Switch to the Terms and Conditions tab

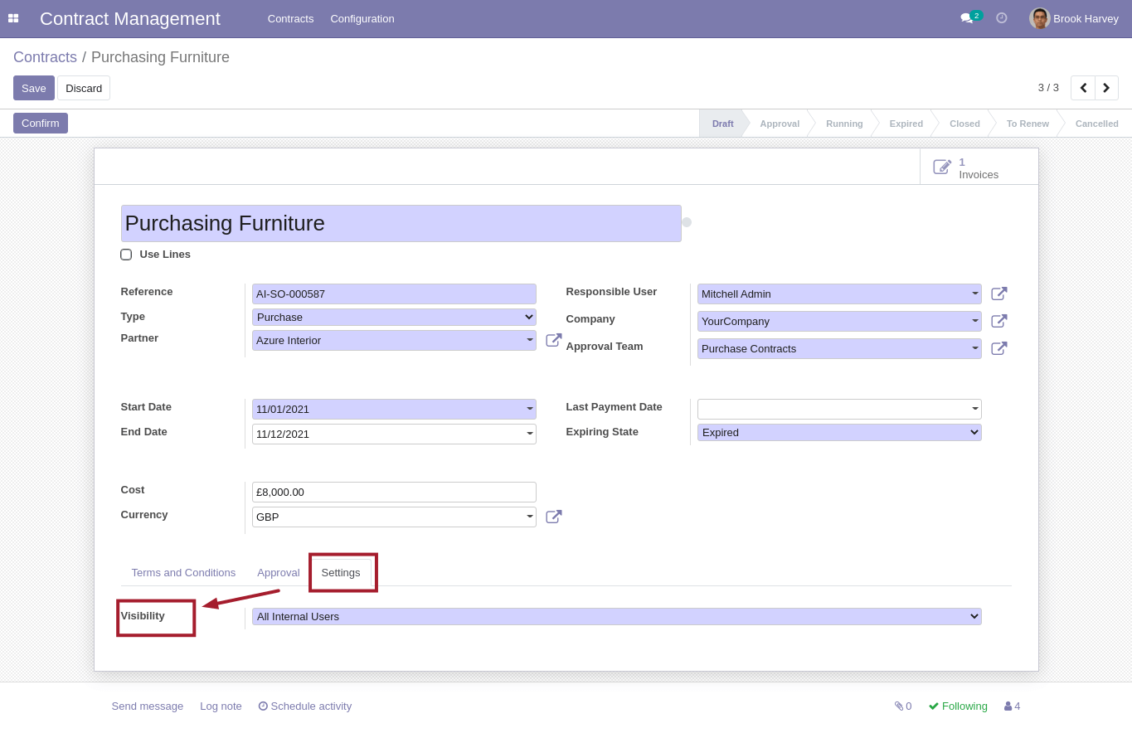tap(183, 572)
